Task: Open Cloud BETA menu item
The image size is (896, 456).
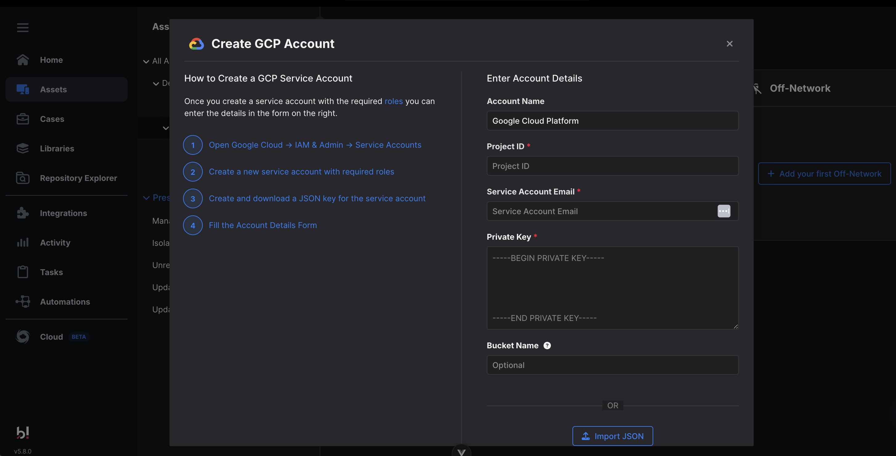Action: tap(51, 337)
